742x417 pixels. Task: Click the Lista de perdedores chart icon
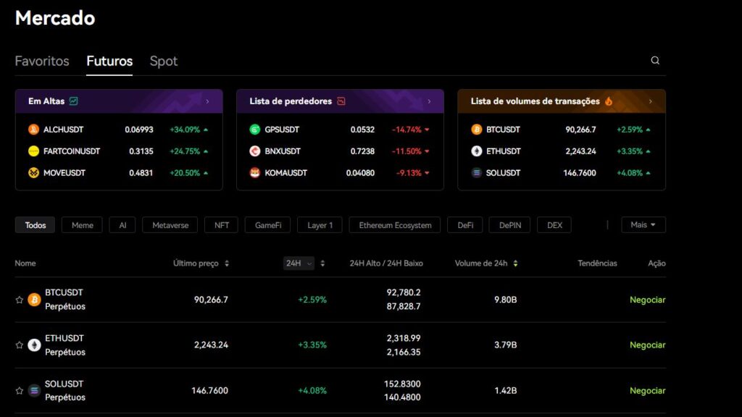[x=341, y=101]
